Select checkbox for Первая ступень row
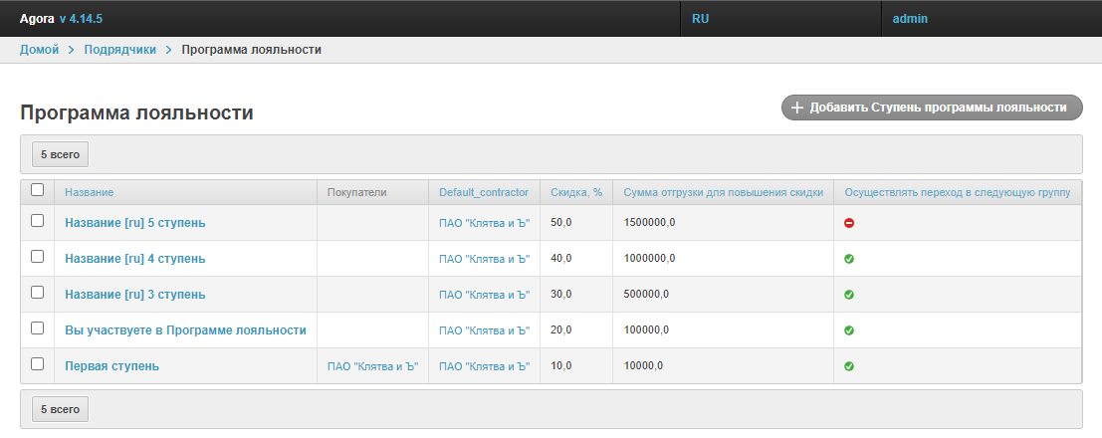This screenshot has height=438, width=1102. coord(38,364)
